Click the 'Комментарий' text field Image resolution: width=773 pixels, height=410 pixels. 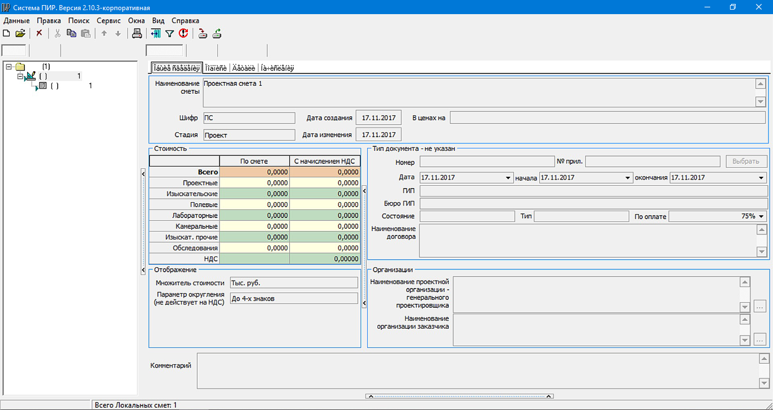(475, 370)
